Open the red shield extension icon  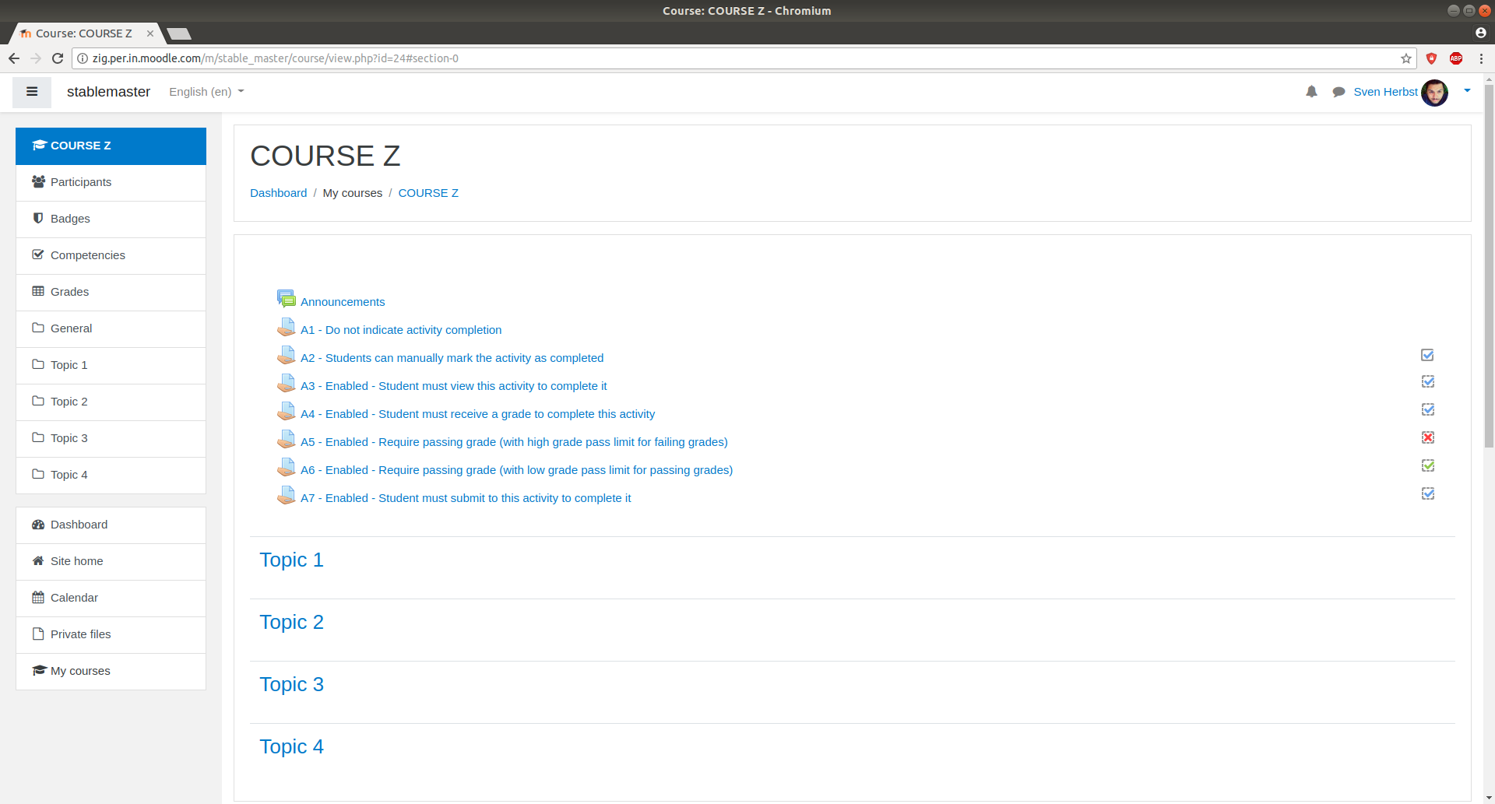(1431, 58)
